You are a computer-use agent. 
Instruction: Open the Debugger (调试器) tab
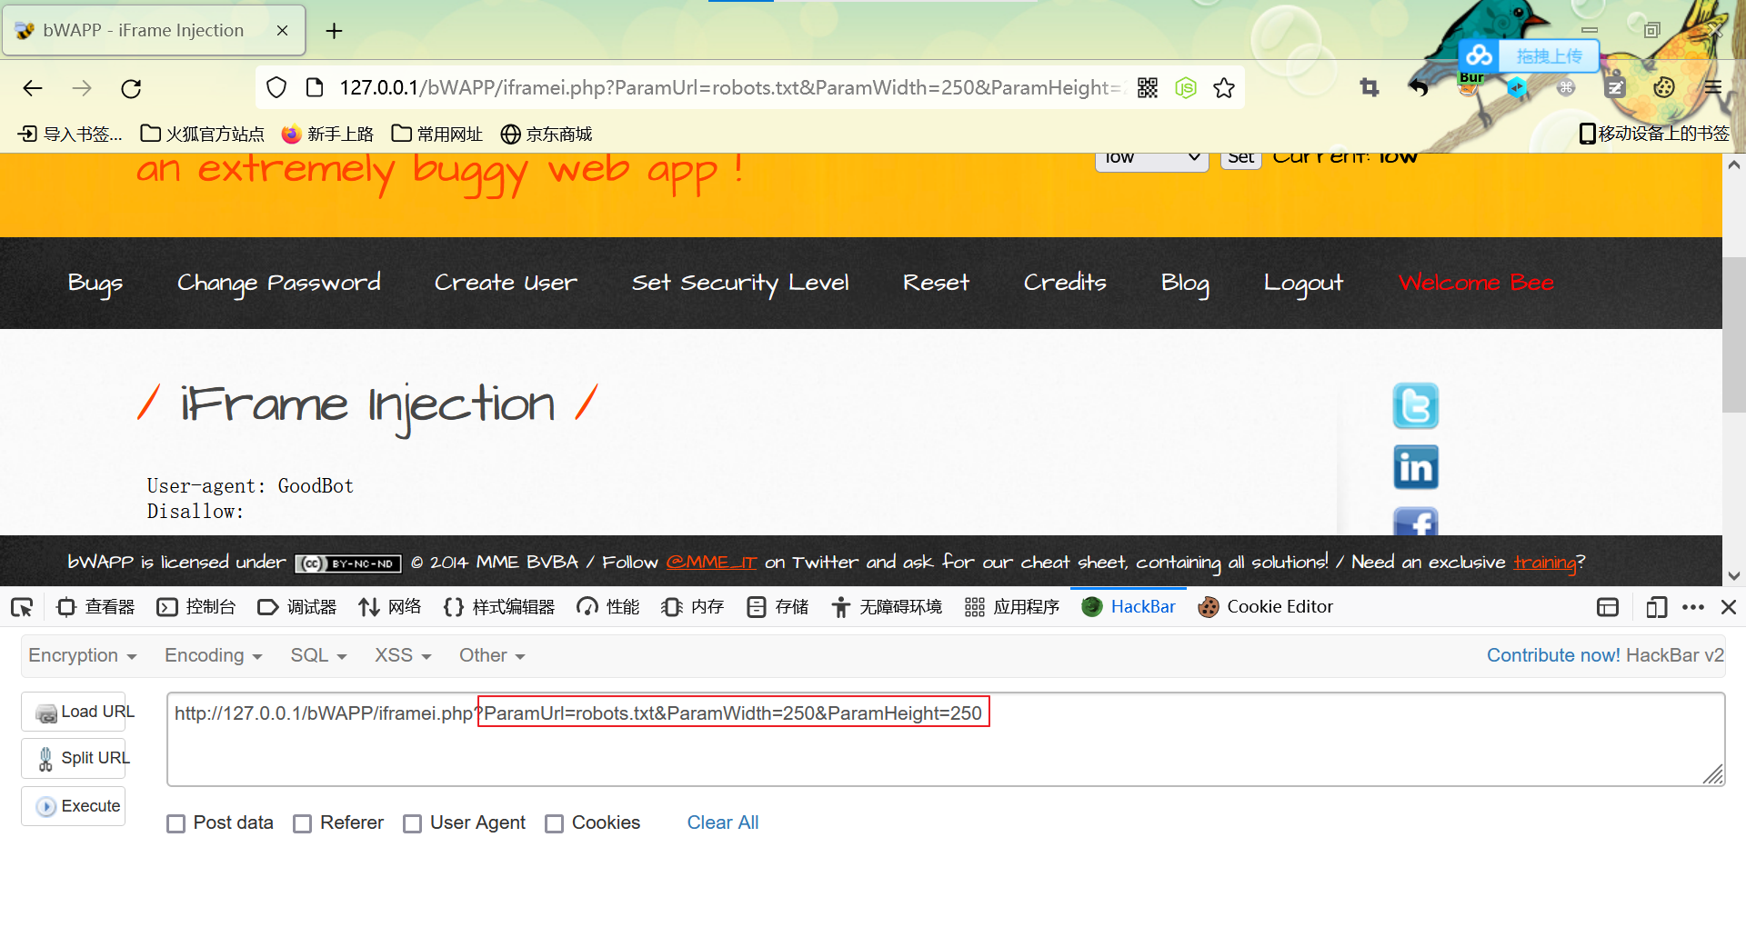[x=297, y=607]
